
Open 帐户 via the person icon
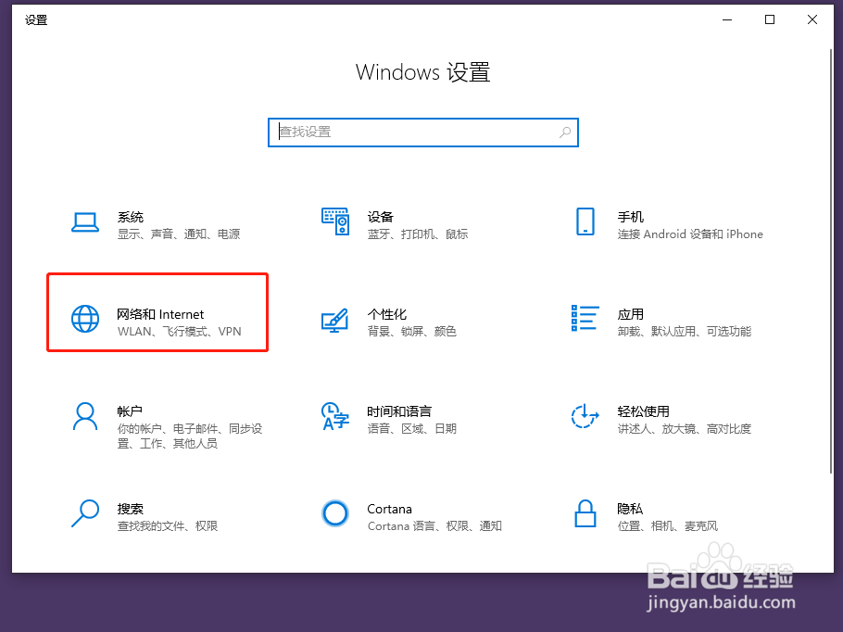point(85,417)
